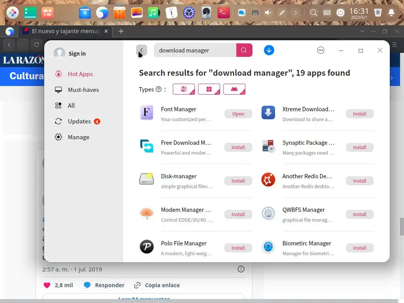Image resolution: width=404 pixels, height=303 pixels.
Task: Open new tab in browser window
Action: [x=121, y=31]
